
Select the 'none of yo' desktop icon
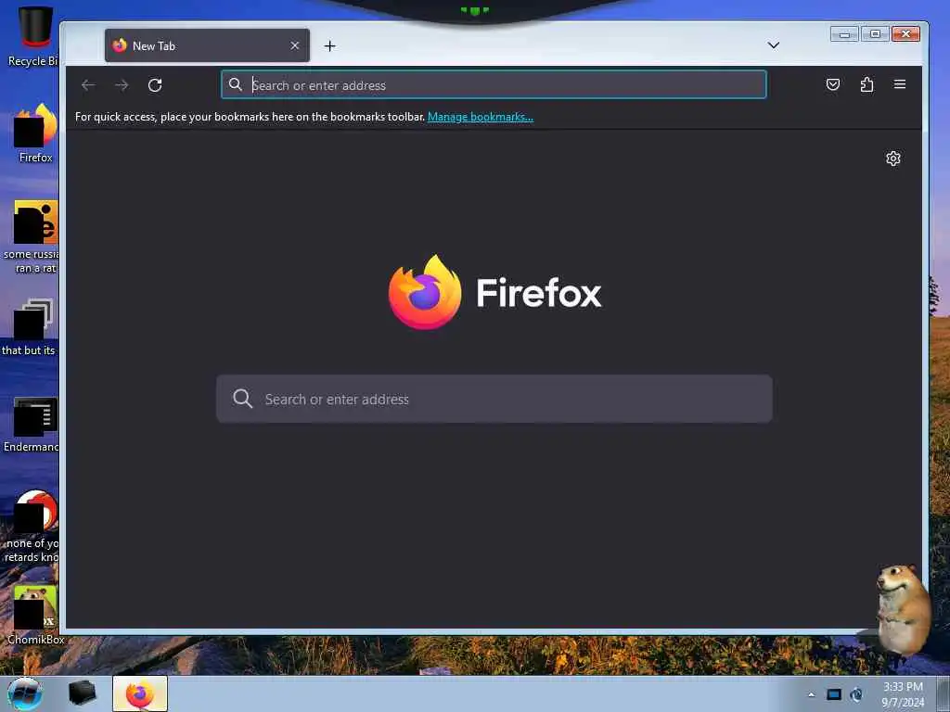point(32,527)
